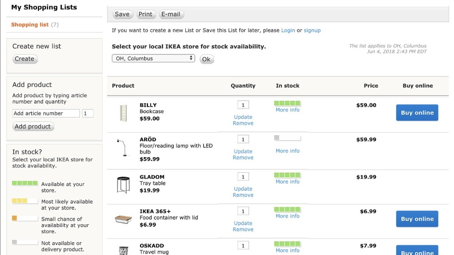Print the shopping list
This screenshot has height=255, width=454.
145,14
